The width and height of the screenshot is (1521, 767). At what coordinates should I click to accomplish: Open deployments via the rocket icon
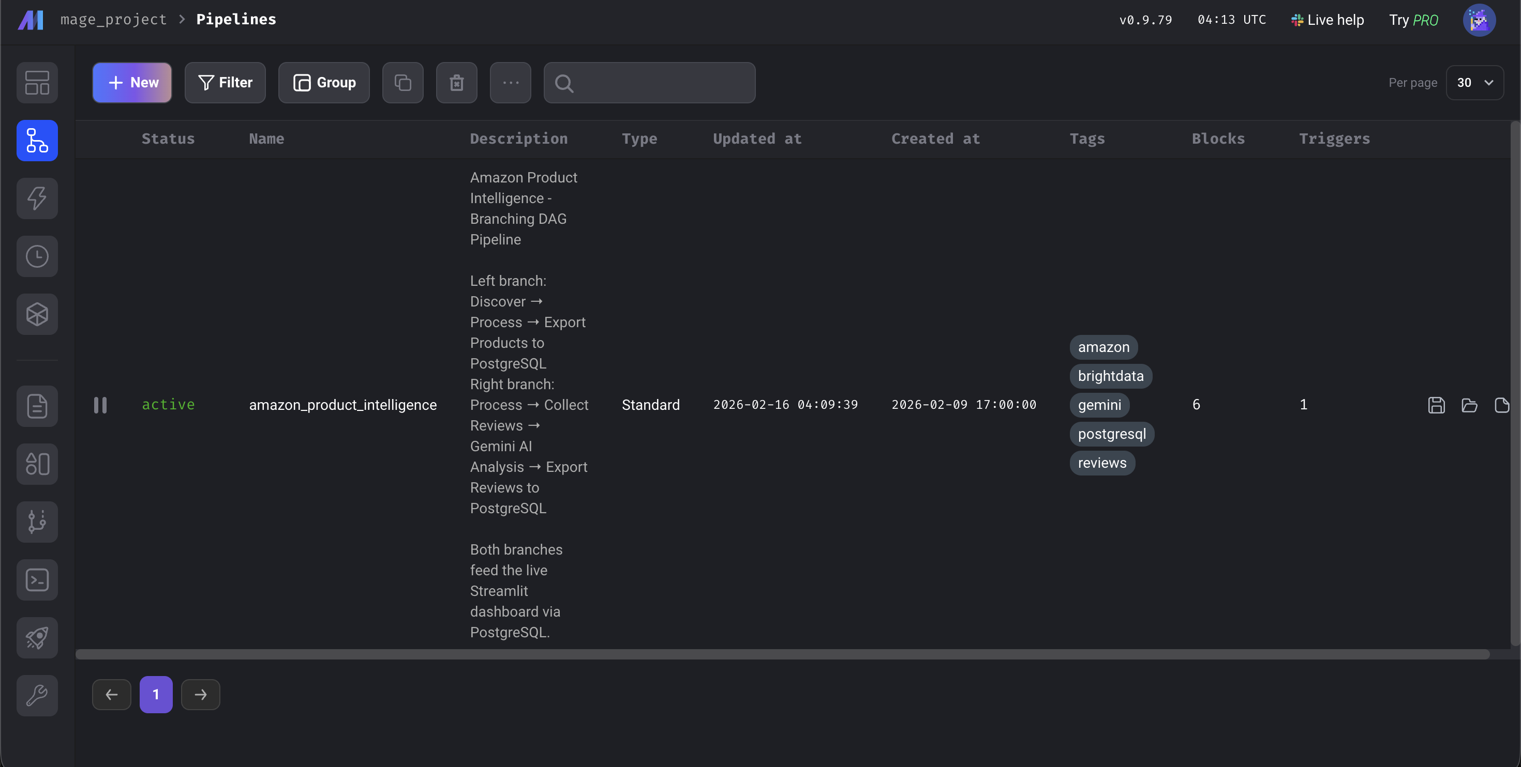pos(37,637)
